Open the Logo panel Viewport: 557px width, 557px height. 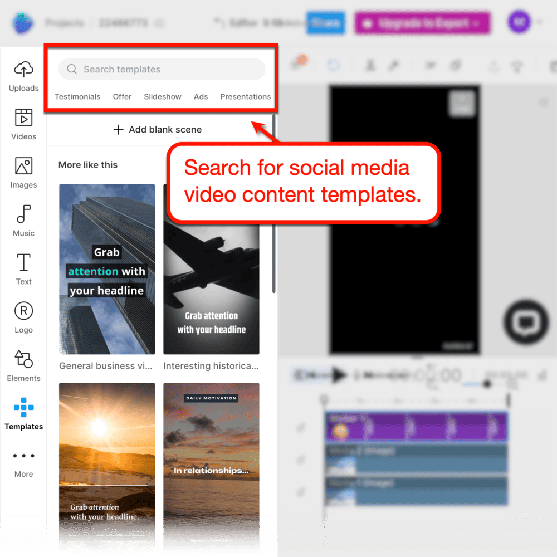(x=23, y=316)
